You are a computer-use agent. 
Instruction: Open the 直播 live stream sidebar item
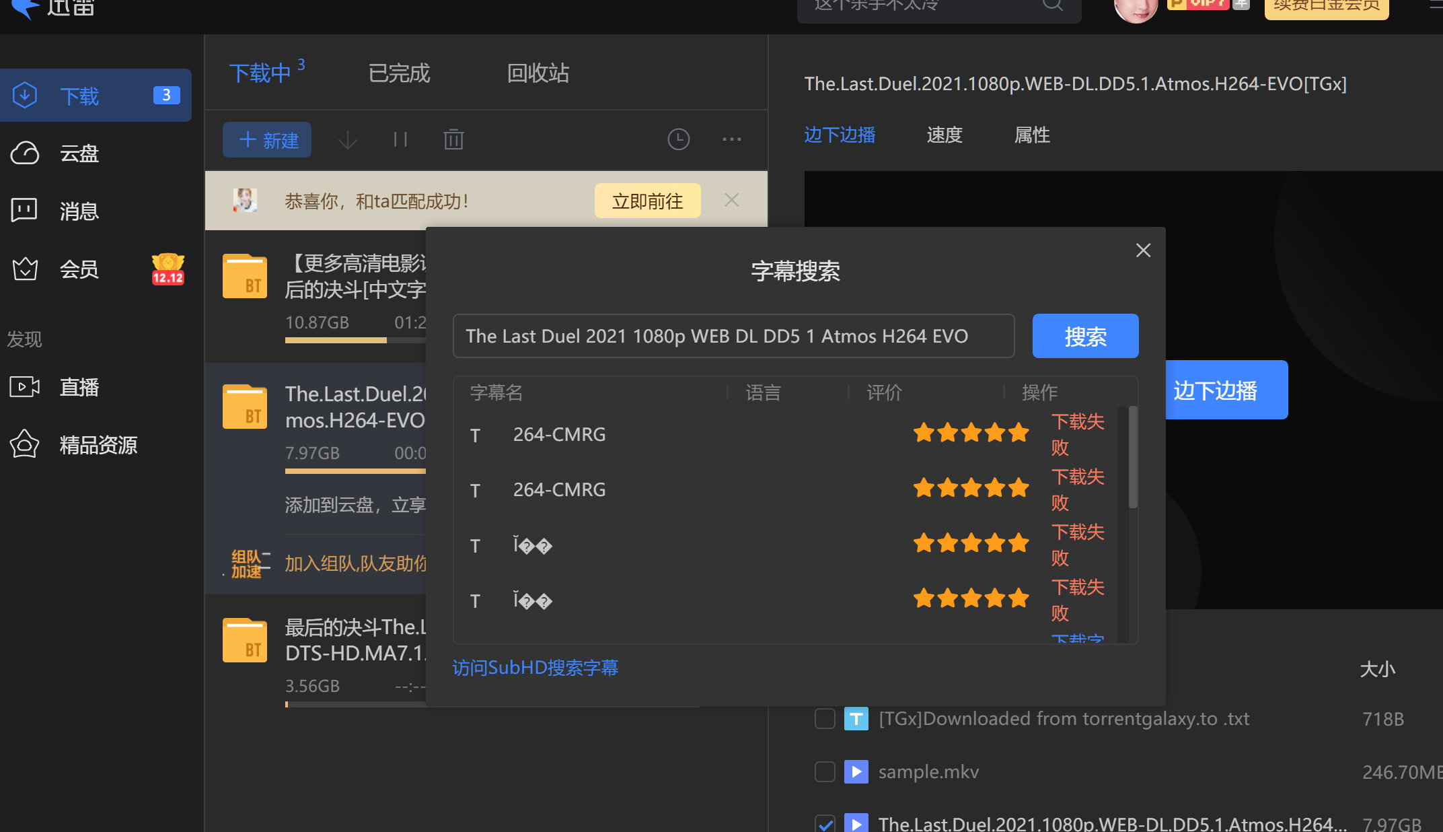click(79, 387)
